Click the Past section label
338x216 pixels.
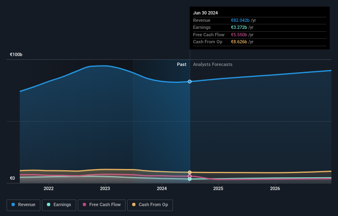tap(182, 65)
